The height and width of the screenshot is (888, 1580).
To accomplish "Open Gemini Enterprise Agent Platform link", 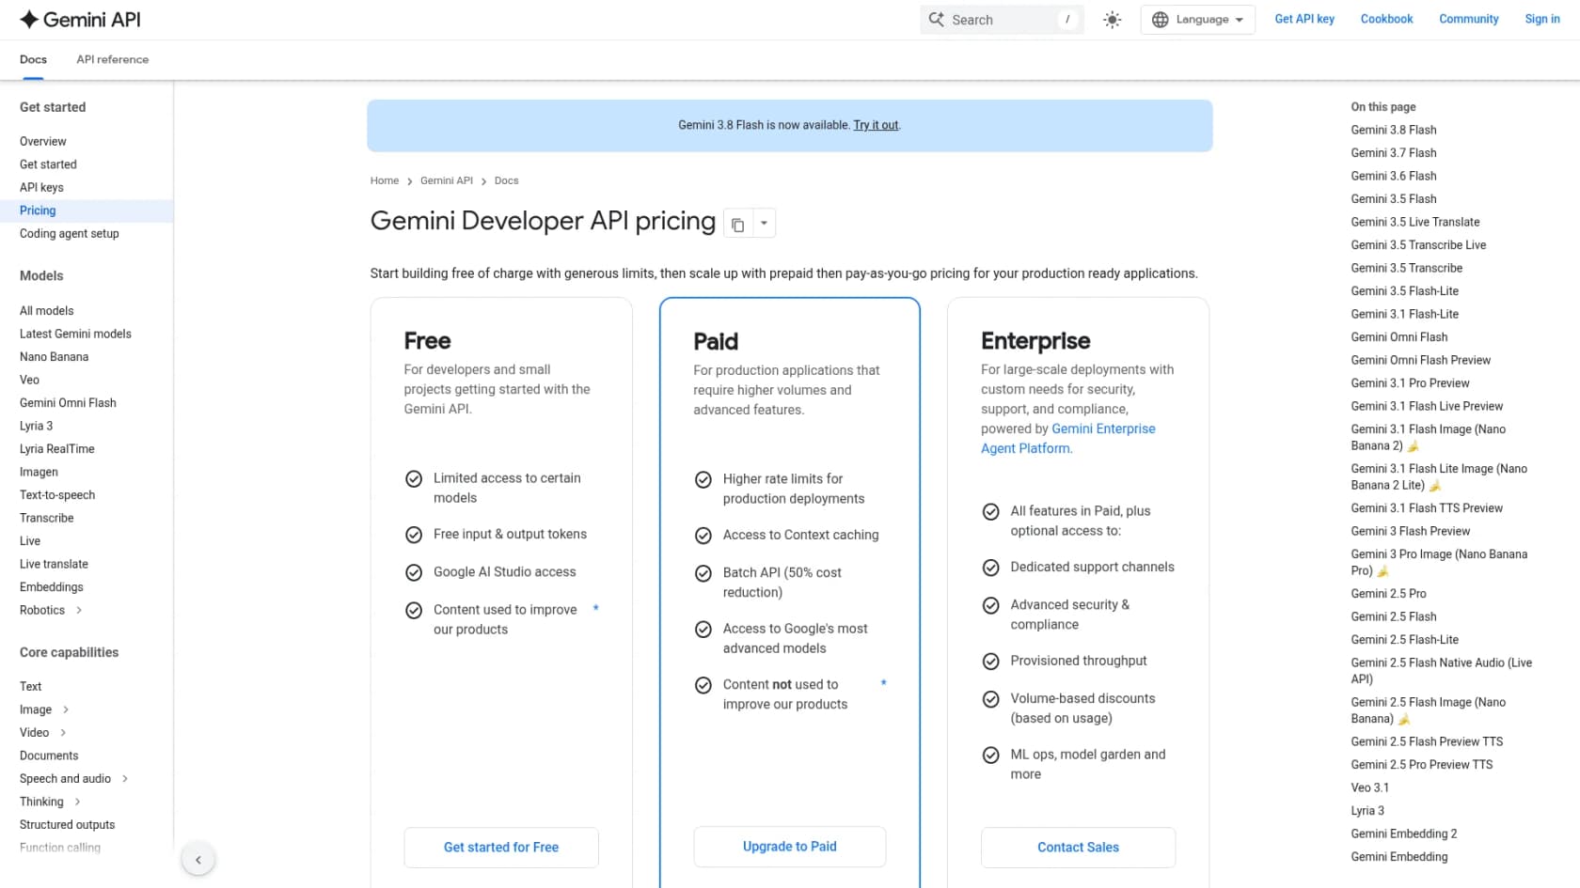I will (x=1068, y=438).
